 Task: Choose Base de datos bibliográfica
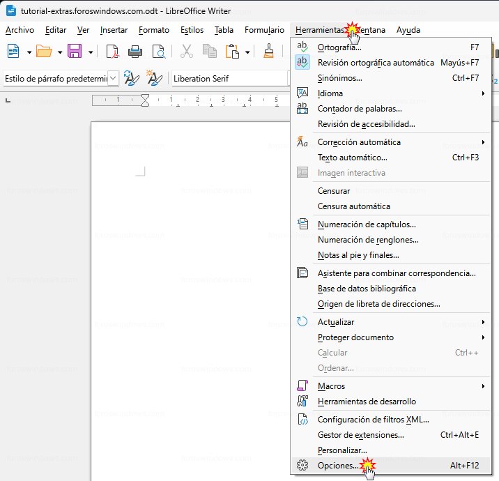[390, 289]
